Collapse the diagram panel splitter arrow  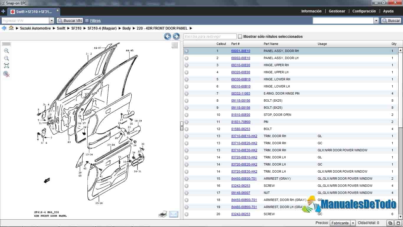point(181,126)
